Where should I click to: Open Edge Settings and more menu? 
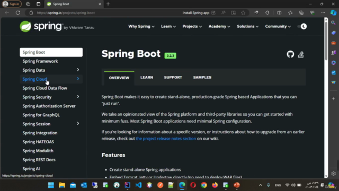(x=323, y=13)
